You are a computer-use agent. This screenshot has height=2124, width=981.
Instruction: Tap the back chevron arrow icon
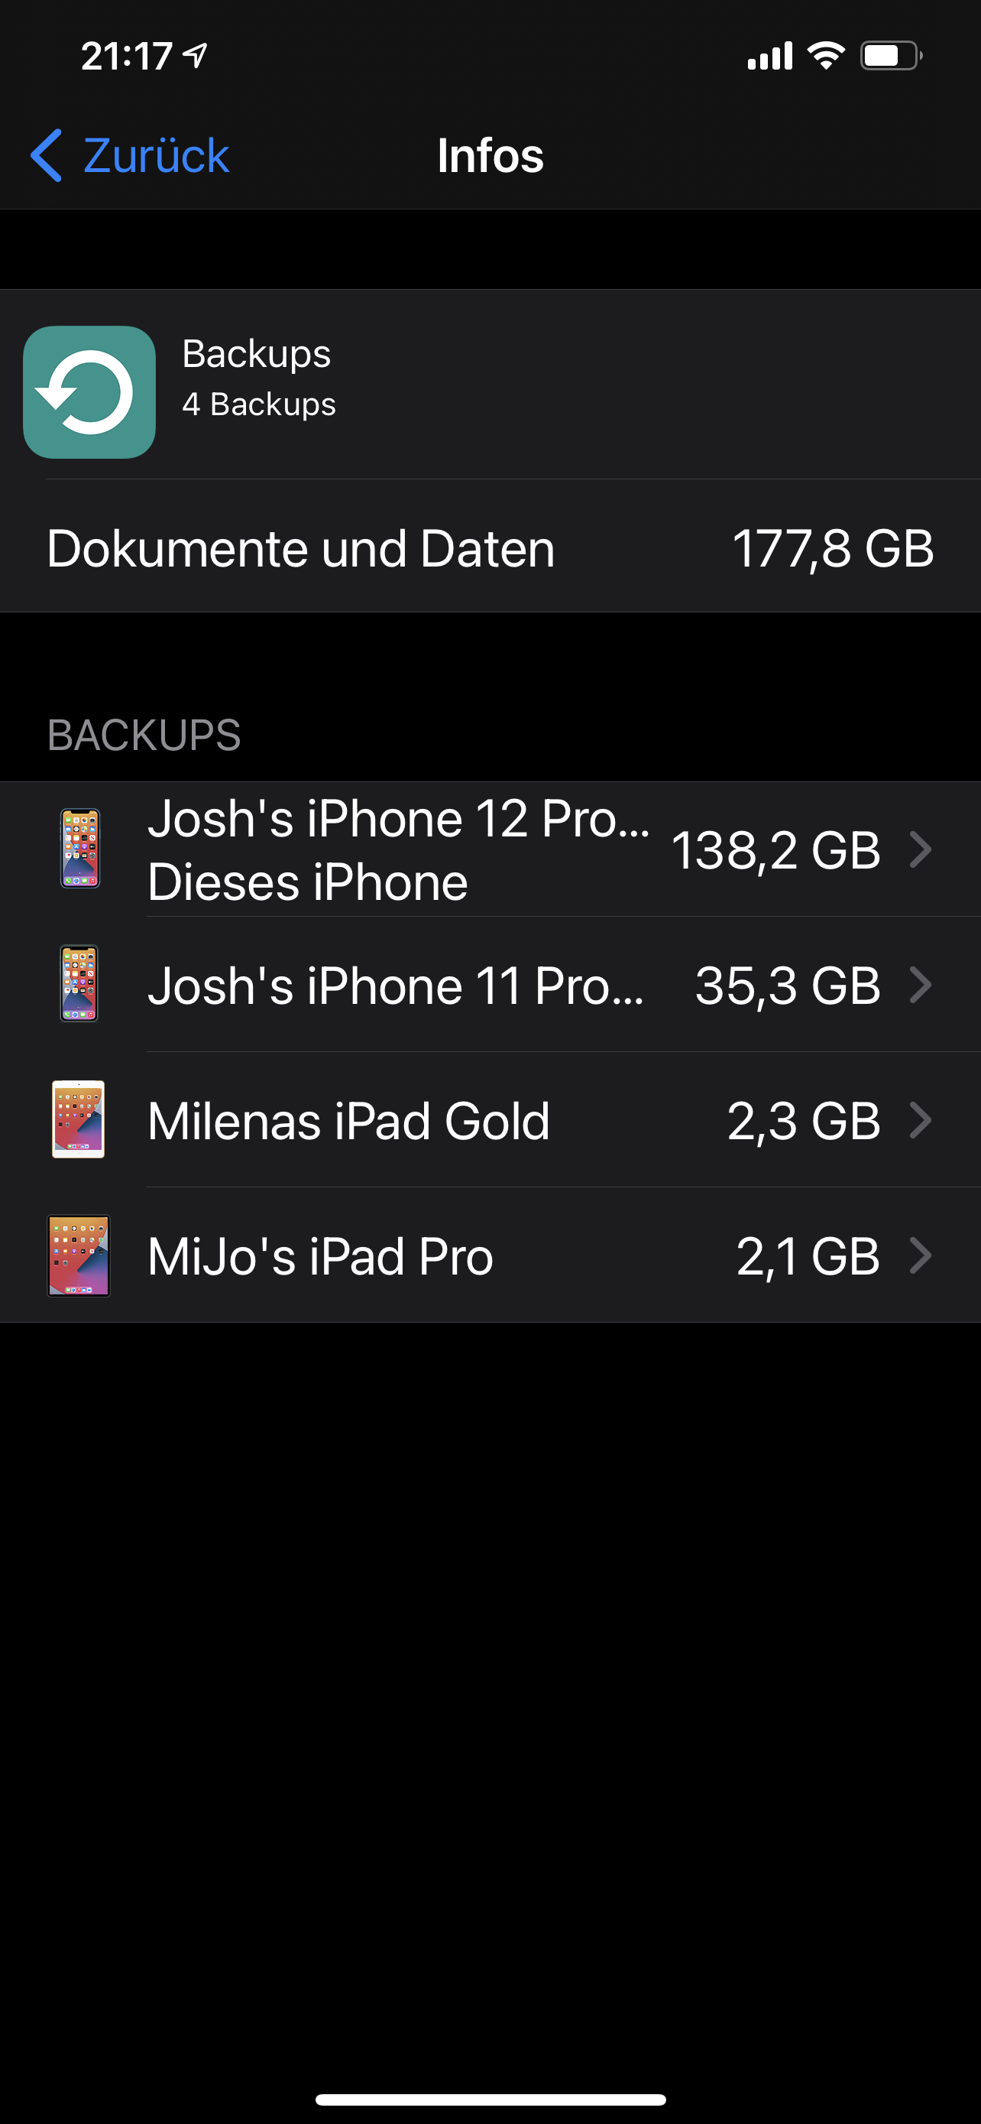[46, 155]
